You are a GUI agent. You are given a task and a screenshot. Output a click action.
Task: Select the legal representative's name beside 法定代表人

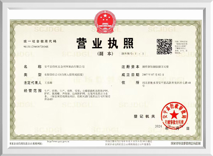coord(48,83)
